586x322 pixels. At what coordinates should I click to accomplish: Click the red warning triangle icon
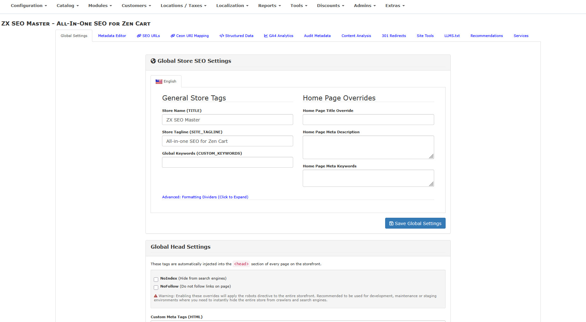click(156, 296)
